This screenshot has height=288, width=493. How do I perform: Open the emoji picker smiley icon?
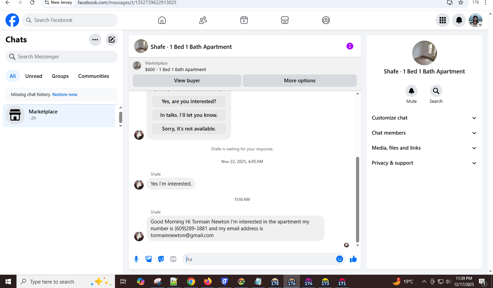[340, 259]
